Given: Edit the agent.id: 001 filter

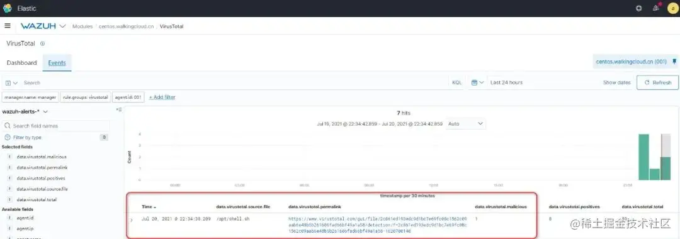Looking at the screenshot, I should point(128,97).
